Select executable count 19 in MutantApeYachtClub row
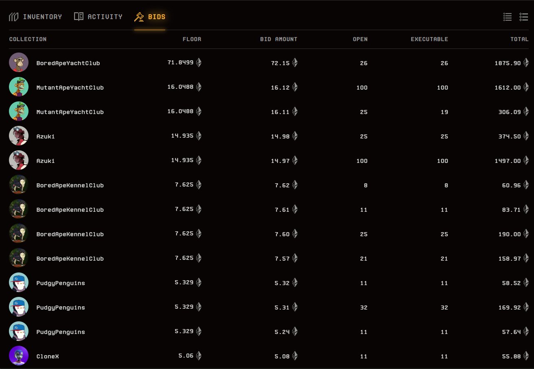534x369 pixels. click(444, 112)
